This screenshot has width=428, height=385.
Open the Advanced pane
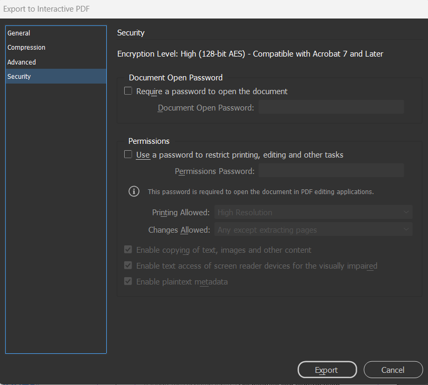coord(22,62)
